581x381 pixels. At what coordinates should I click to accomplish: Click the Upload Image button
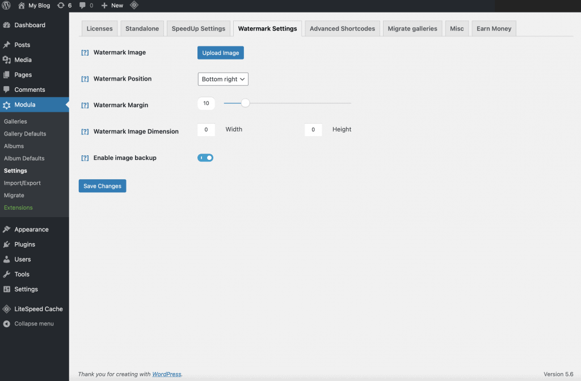click(220, 53)
